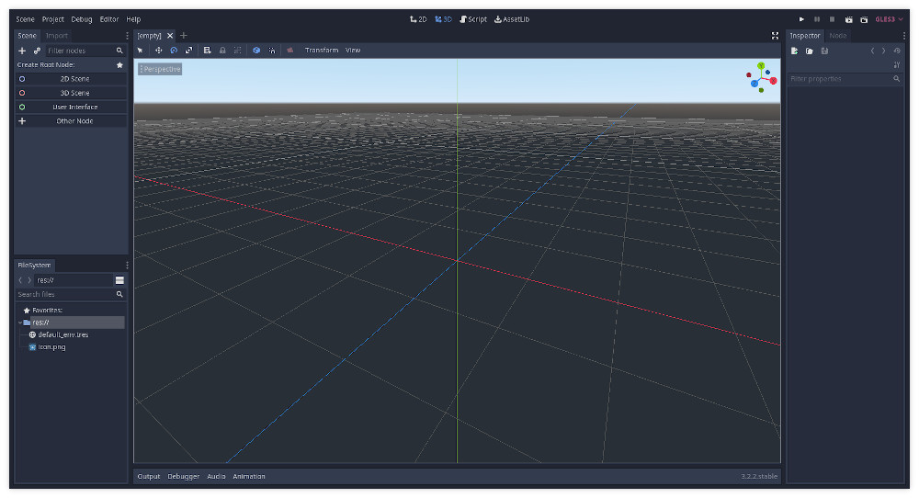Image resolution: width=919 pixels, height=498 pixels.
Task: Click the Play project button
Action: (801, 19)
